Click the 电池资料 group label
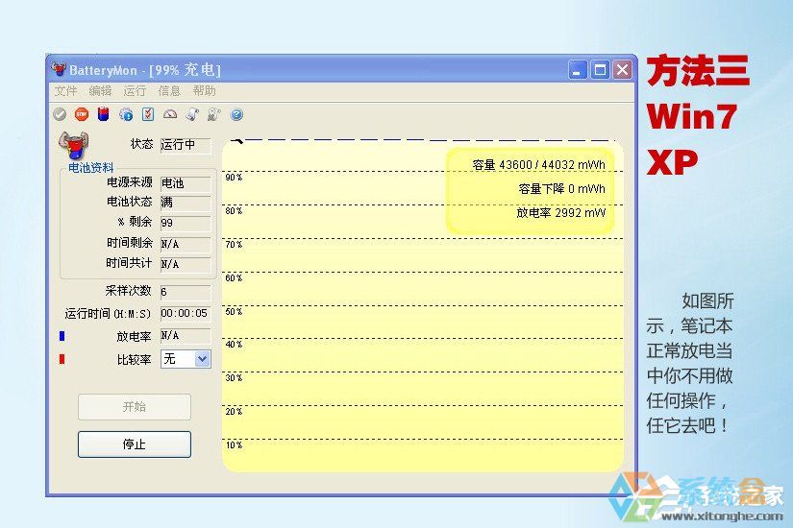Screen dimensions: 793x528 click(x=91, y=168)
